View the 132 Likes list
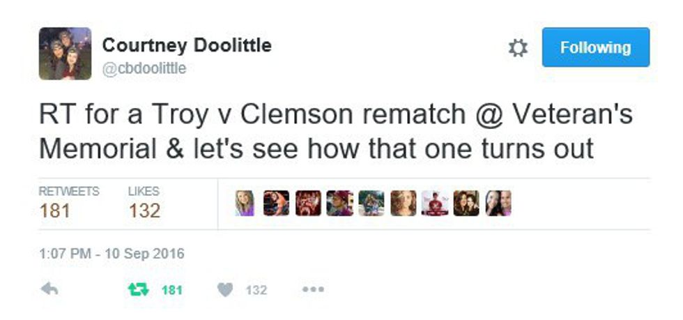Viewport: 683px width, 320px height. [x=144, y=204]
